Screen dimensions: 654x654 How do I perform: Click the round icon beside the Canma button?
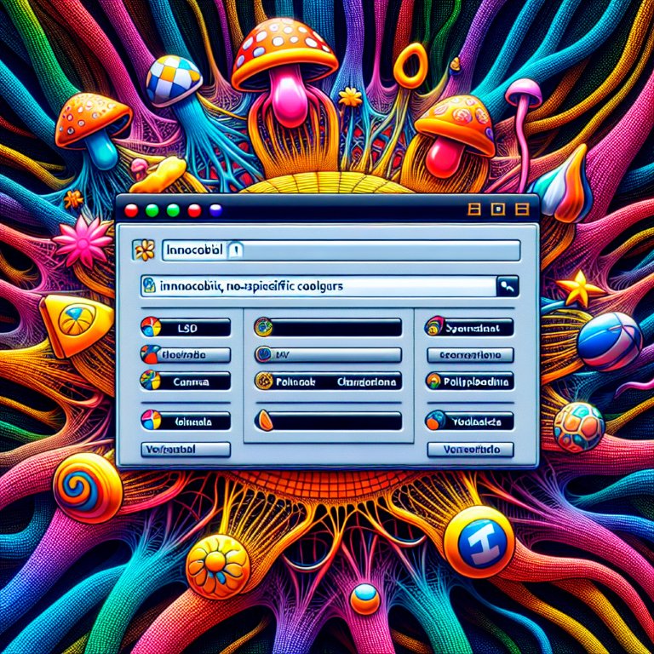(150, 381)
